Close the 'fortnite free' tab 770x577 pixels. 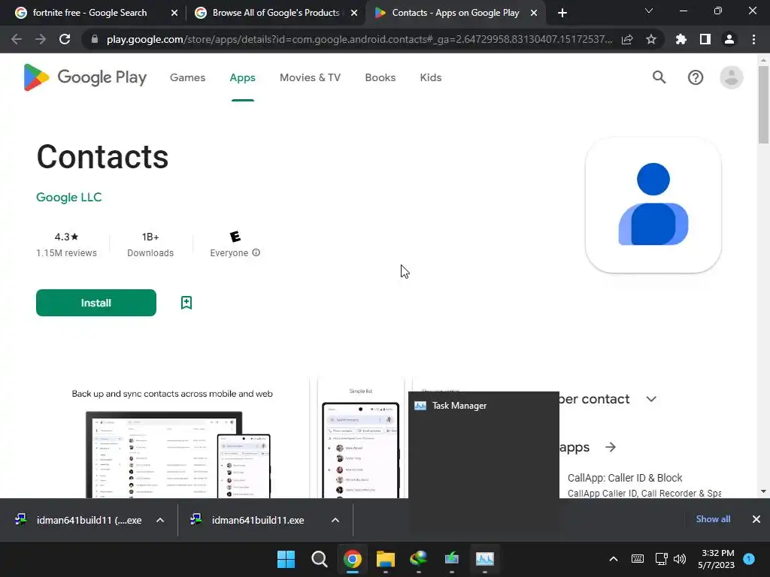(174, 13)
